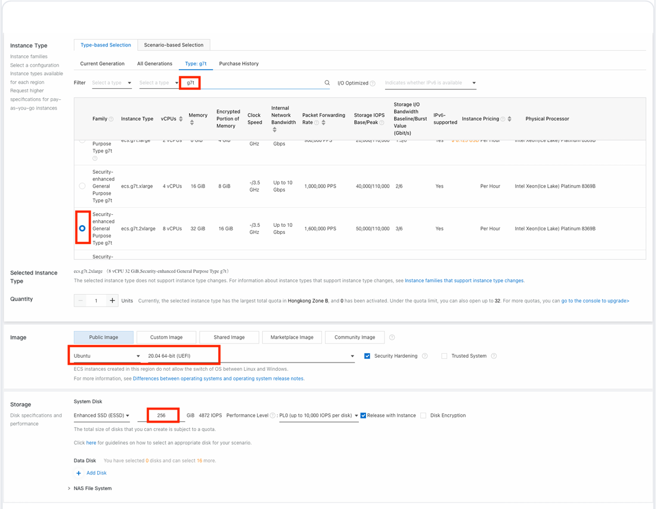Click the here link for disk guidelines
657x509 pixels.
point(91,442)
